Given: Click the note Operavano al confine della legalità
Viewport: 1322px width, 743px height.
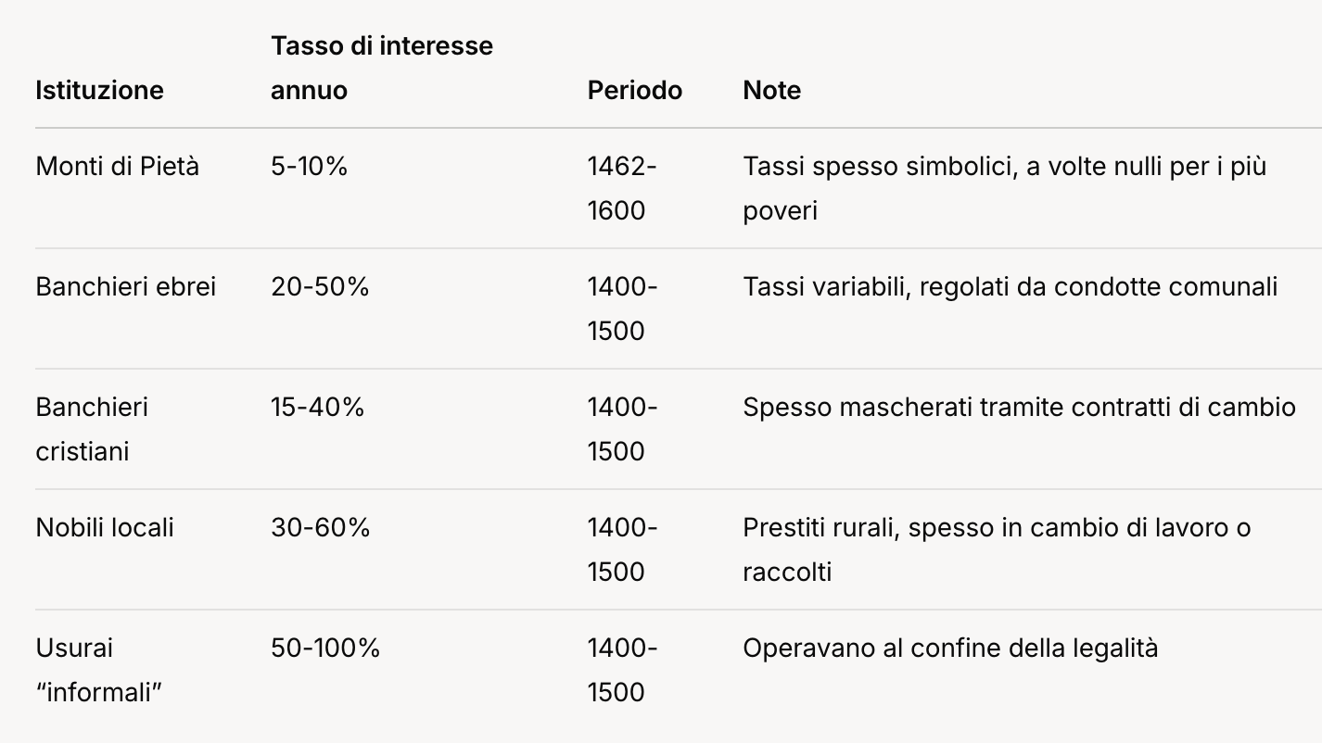Looking at the screenshot, I should 950,649.
